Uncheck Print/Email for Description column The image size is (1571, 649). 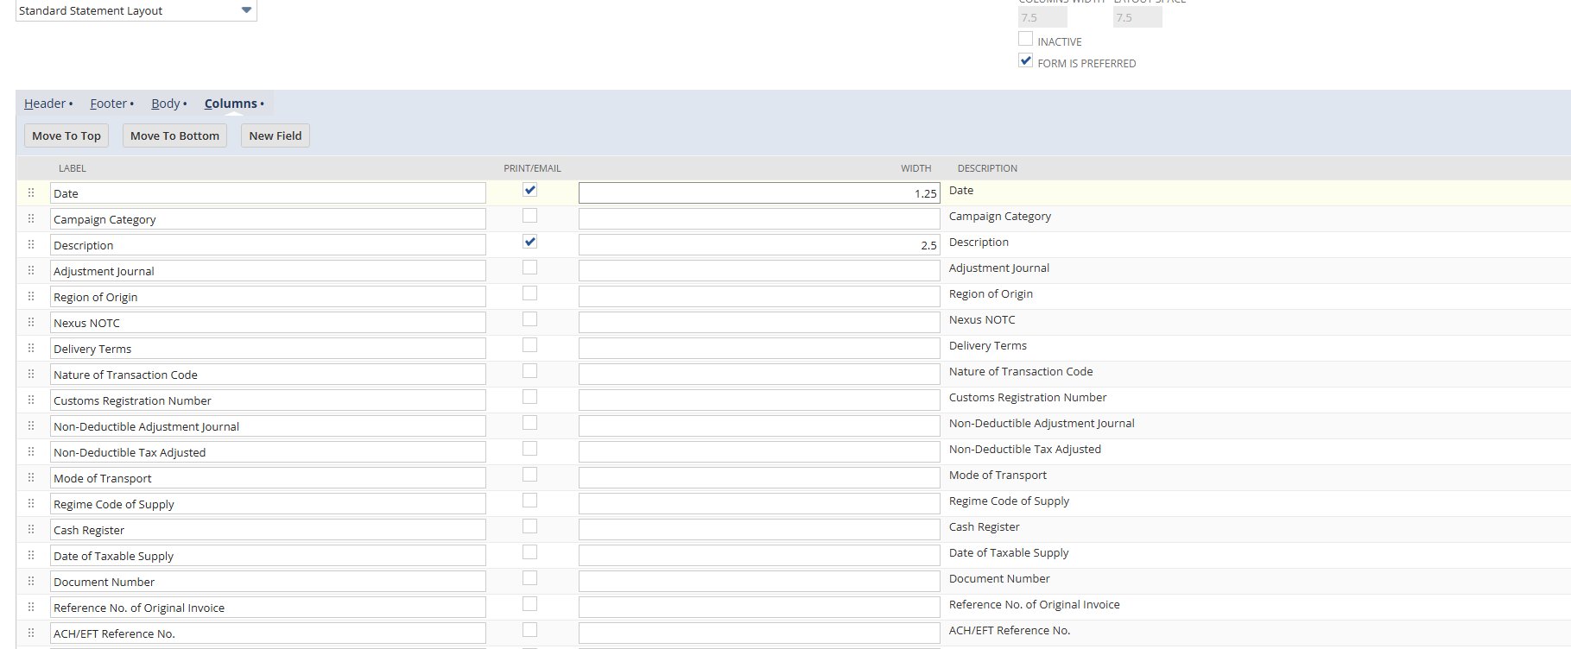pos(529,242)
